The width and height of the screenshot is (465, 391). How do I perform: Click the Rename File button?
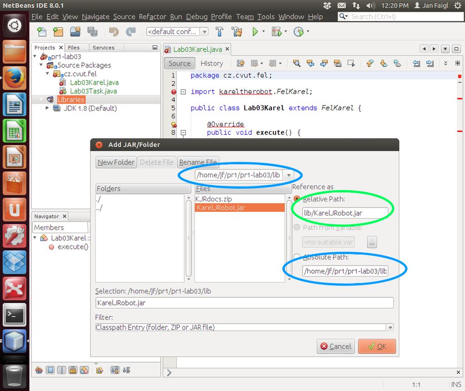pos(198,162)
